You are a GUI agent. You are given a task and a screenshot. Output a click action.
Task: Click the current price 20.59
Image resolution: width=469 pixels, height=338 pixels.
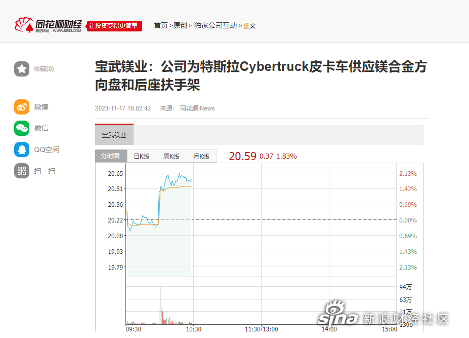click(x=242, y=156)
